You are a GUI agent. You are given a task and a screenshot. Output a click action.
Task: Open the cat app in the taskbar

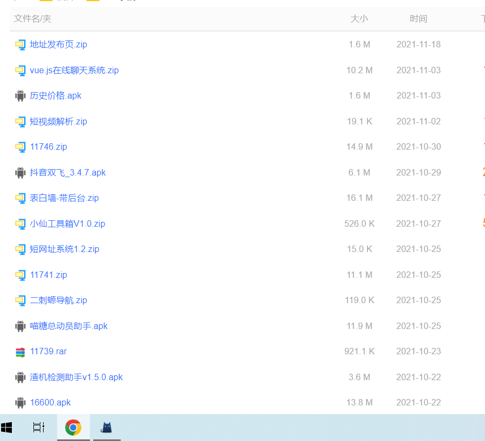coord(107,428)
